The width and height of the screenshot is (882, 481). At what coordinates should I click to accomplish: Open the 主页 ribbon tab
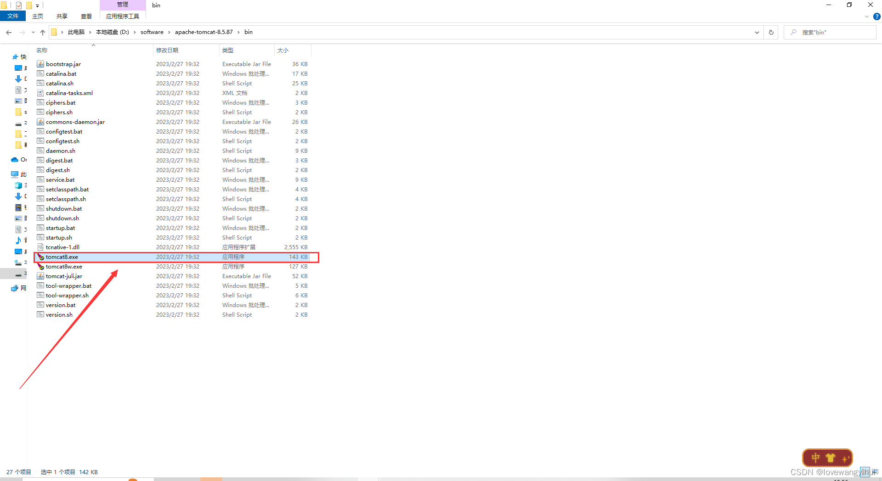[38, 16]
